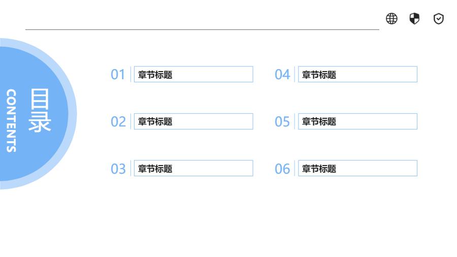The width and height of the screenshot is (457, 257).
Task: Select the vertical CONTENTS text
Action: click(x=11, y=121)
